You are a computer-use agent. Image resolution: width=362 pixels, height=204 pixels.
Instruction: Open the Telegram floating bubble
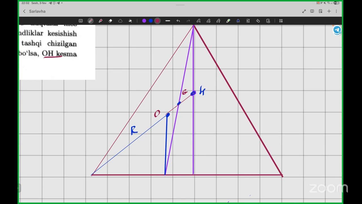click(337, 30)
